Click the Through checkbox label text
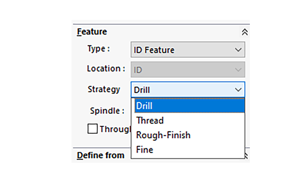This screenshot has width=296, height=192. point(115,129)
